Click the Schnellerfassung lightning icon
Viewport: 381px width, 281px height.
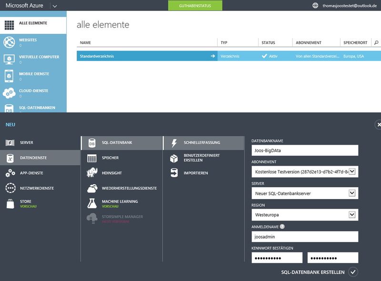pyautogui.click(x=174, y=143)
